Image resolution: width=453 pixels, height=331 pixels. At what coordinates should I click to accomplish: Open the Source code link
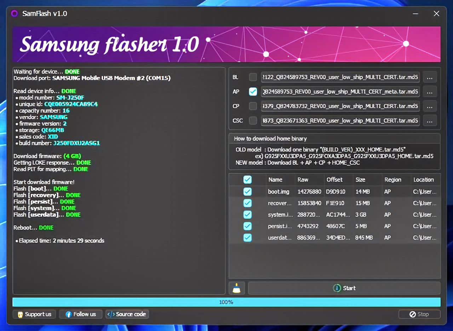(127, 314)
